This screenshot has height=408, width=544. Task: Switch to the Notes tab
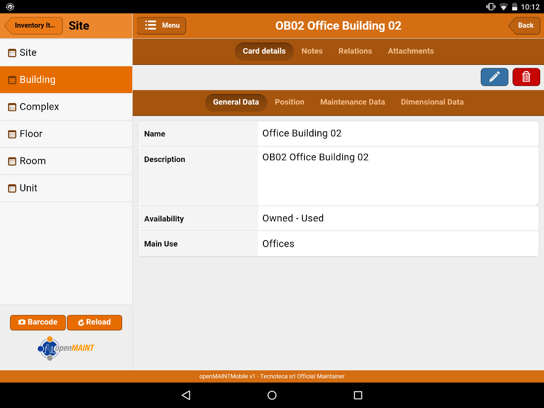(312, 51)
